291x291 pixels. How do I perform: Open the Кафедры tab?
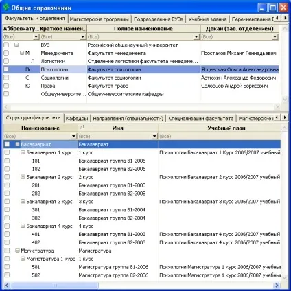point(77,119)
